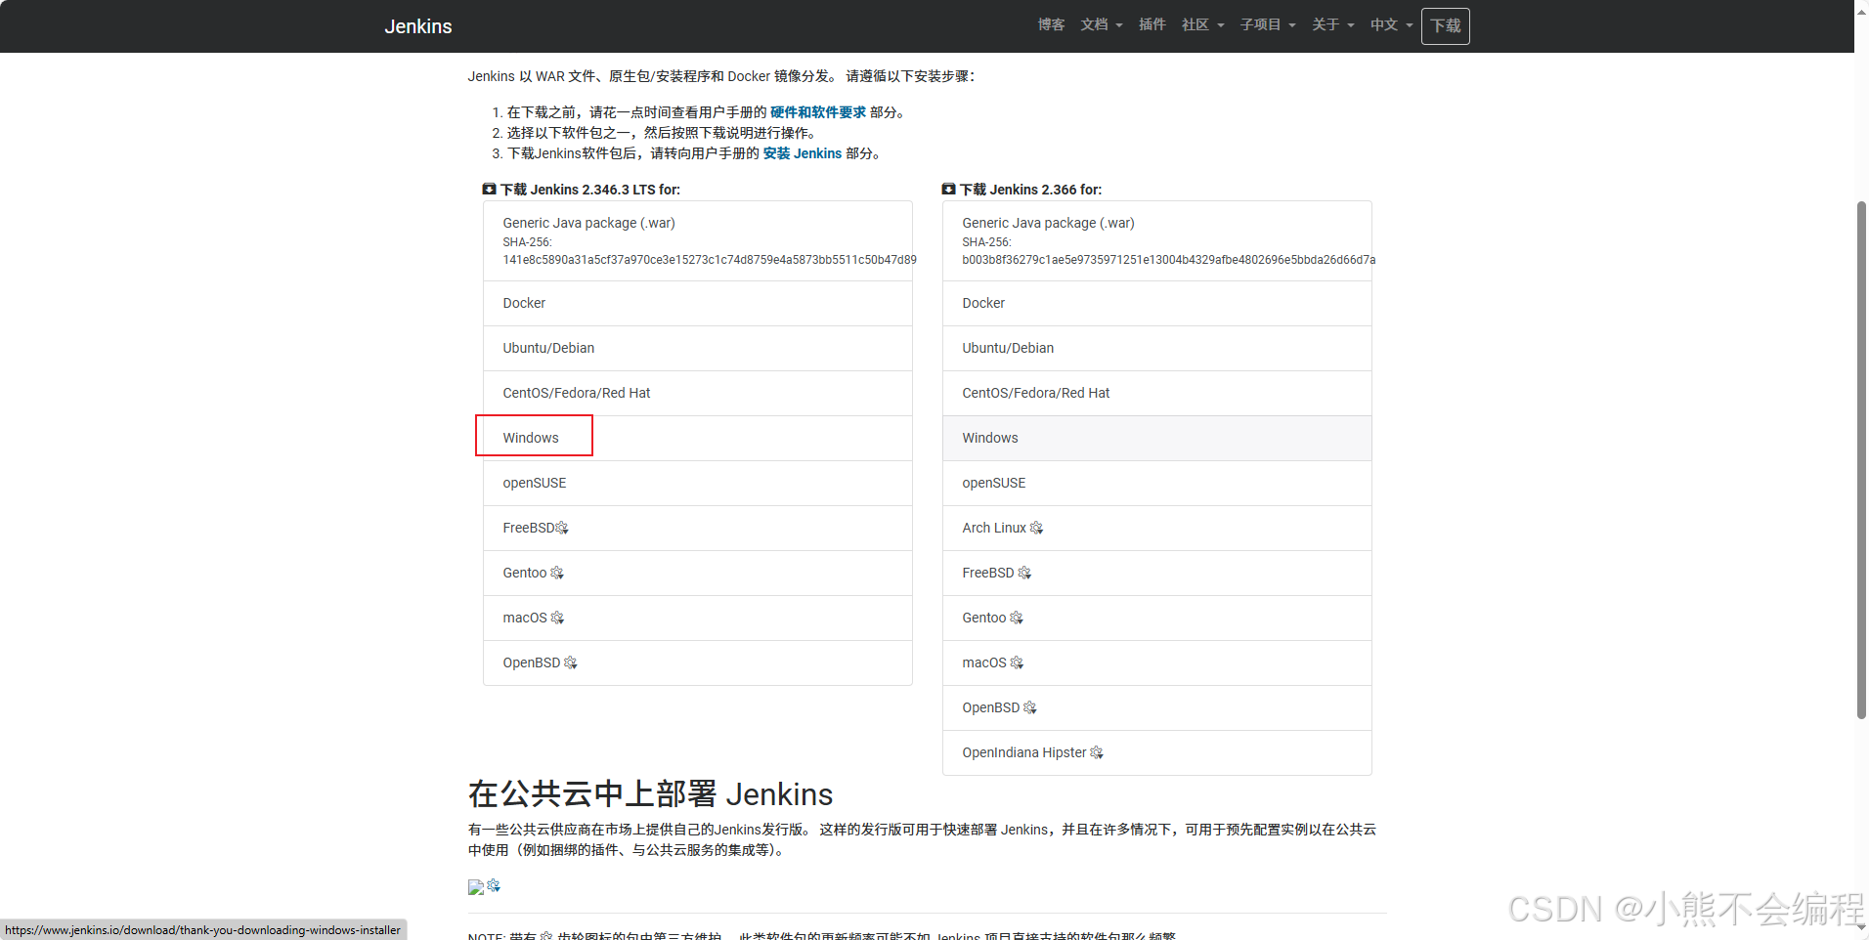Go to 博客 in the navbar
1869x940 pixels.
(1052, 24)
